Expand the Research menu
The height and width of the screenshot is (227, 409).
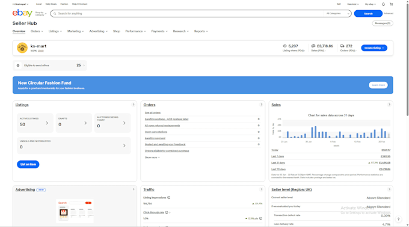[181, 31]
